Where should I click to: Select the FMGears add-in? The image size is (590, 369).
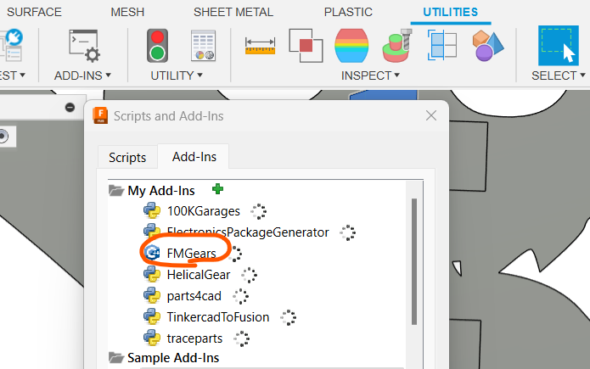tap(192, 253)
